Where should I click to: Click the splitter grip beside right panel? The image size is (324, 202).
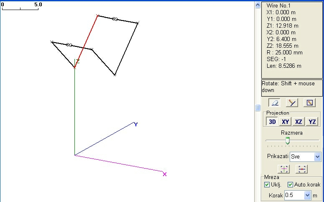pyautogui.click(x=258, y=108)
